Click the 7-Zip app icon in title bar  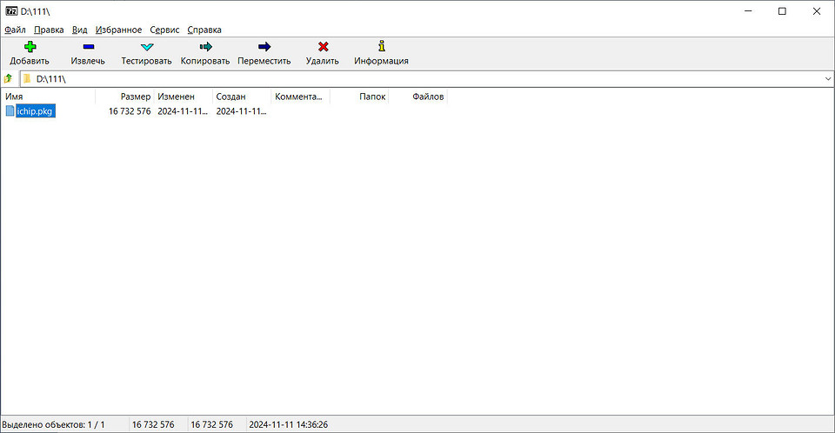[x=10, y=10]
